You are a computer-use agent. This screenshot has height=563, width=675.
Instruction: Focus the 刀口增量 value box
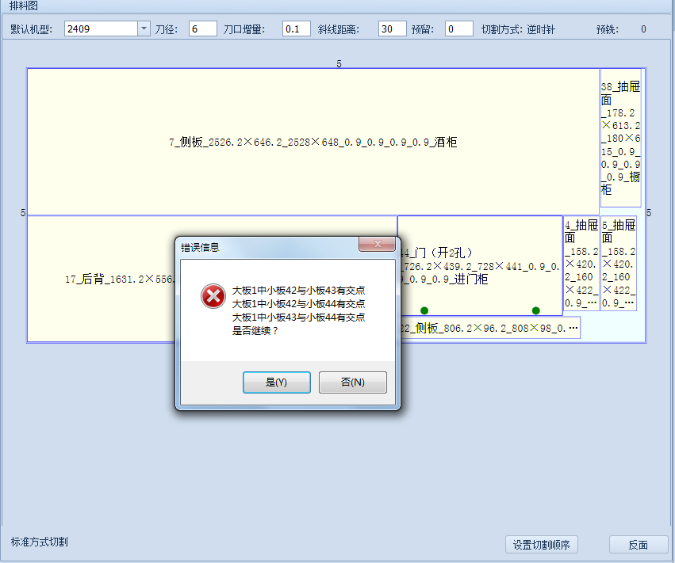[x=296, y=29]
